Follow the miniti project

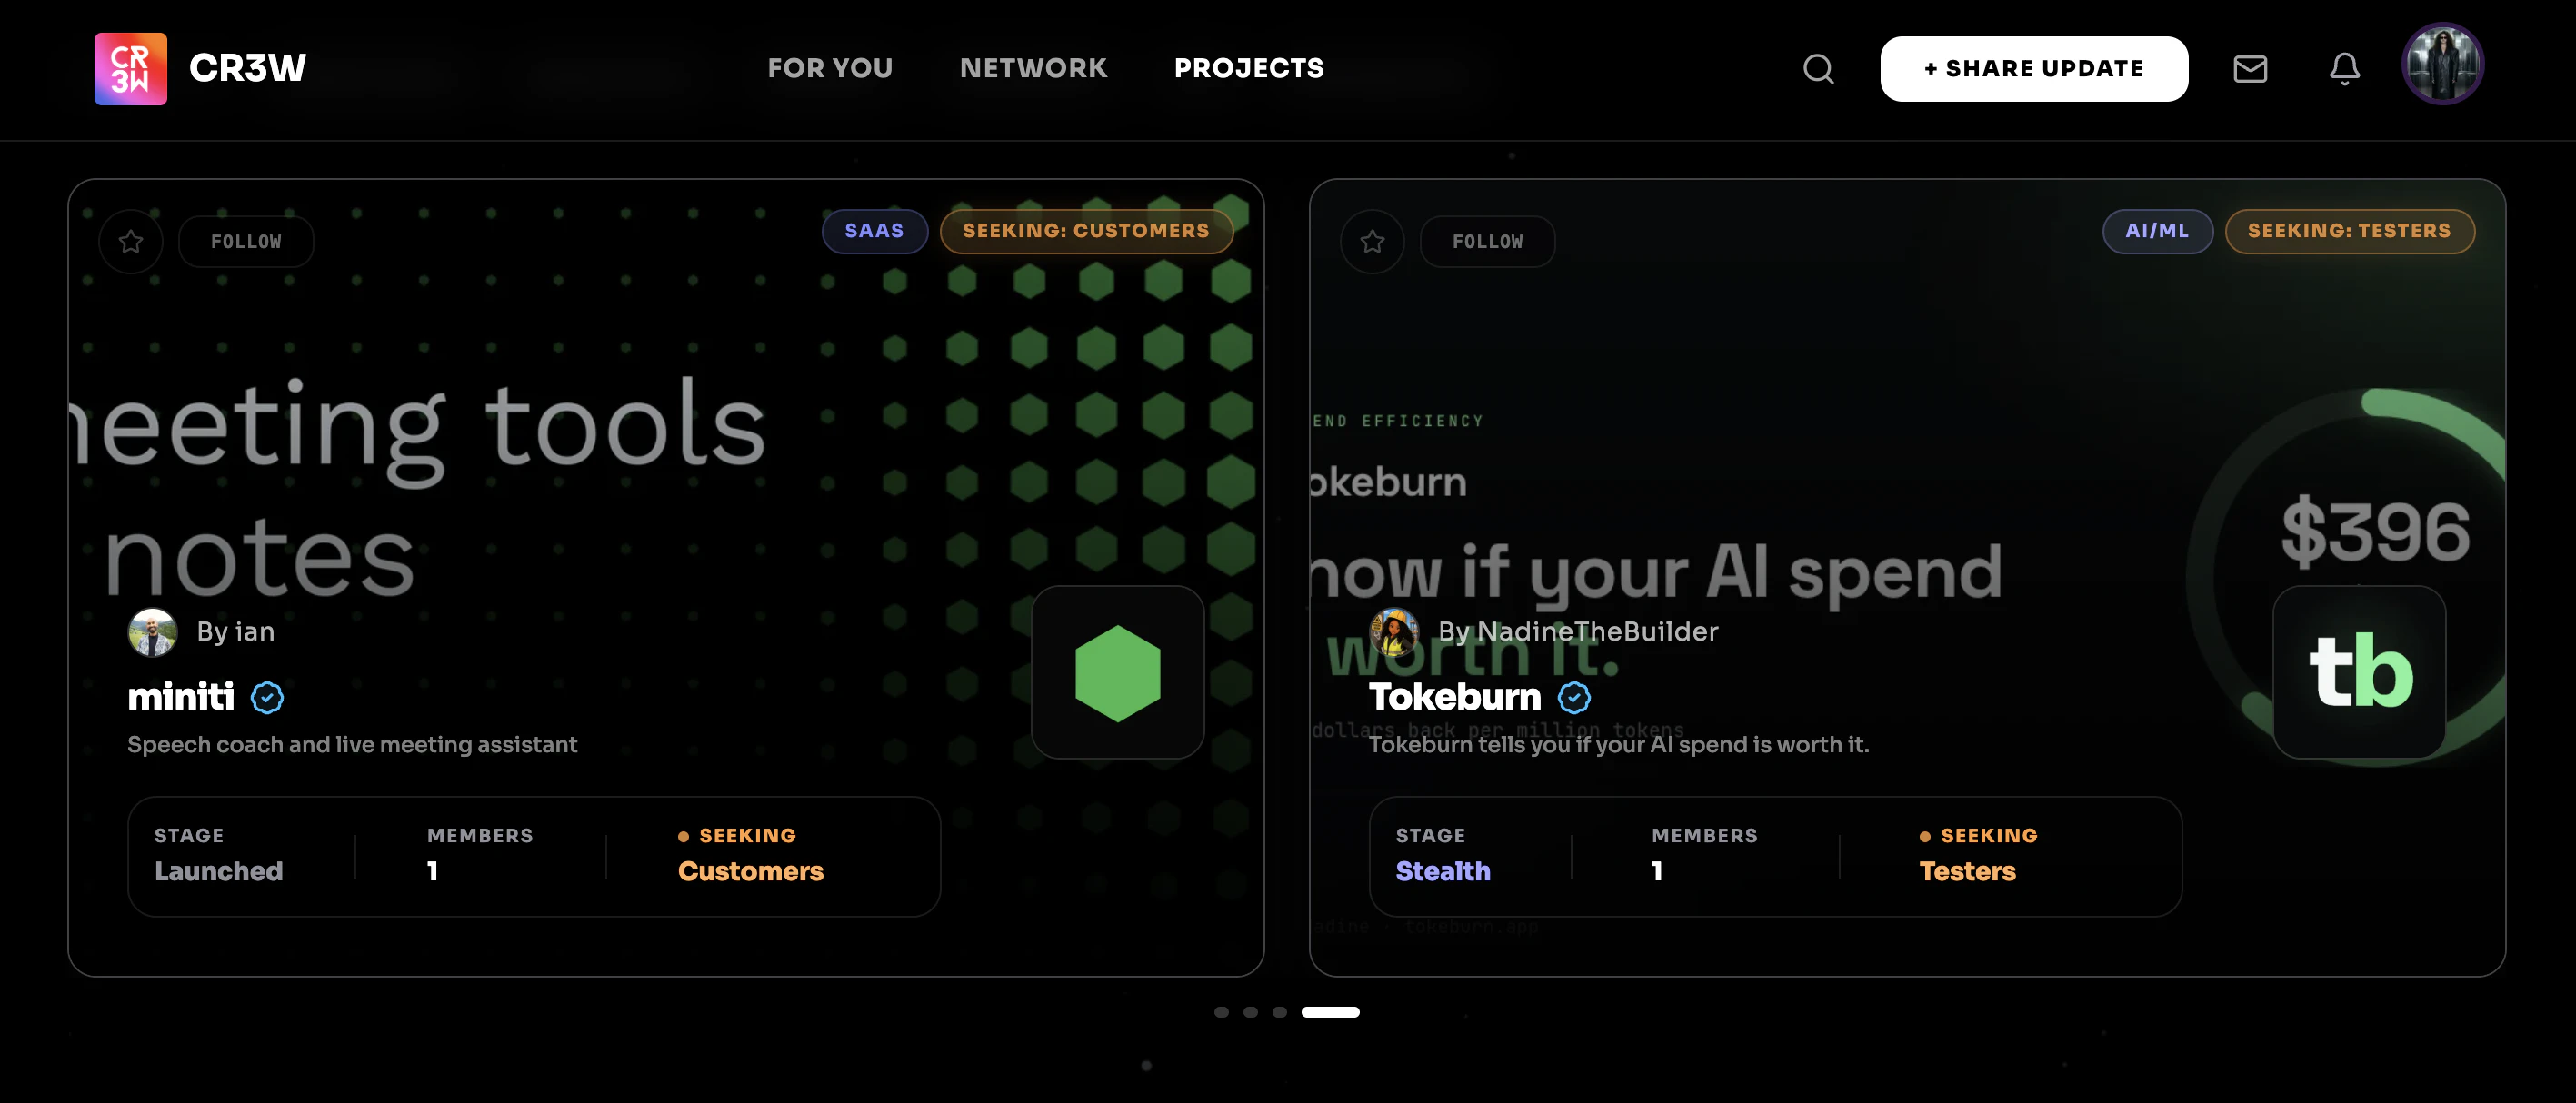click(x=246, y=241)
